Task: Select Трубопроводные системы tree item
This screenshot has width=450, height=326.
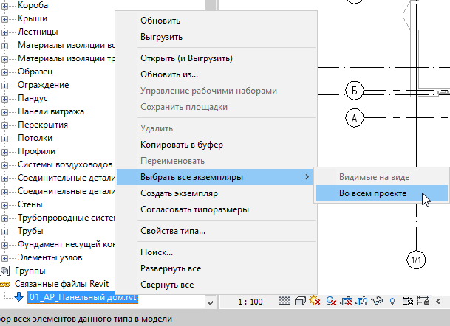Action: click(67, 218)
